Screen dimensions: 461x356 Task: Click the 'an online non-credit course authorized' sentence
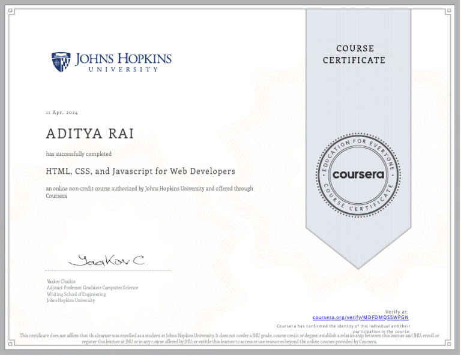coord(149,192)
